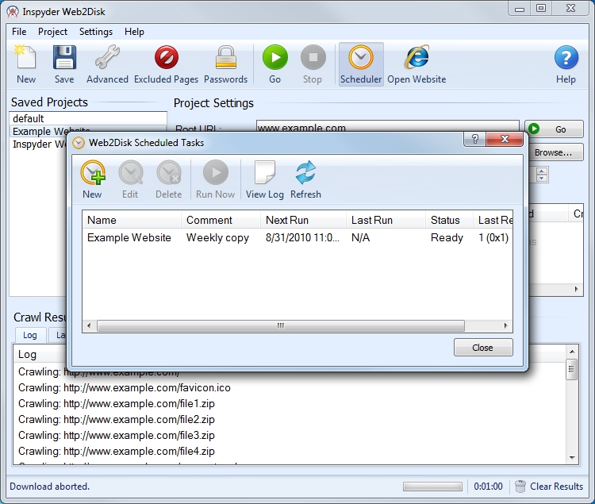
Task: Click the gray Stop toolbar icon
Action: click(313, 63)
